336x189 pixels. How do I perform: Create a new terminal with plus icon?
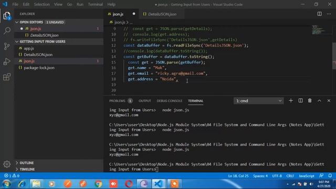pyautogui.click(x=291, y=101)
